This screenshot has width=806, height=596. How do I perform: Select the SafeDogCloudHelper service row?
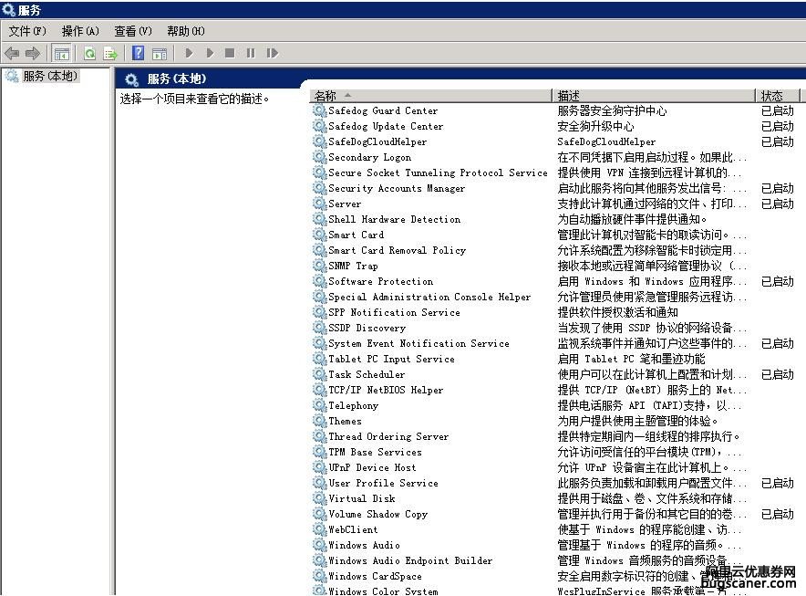pos(377,141)
